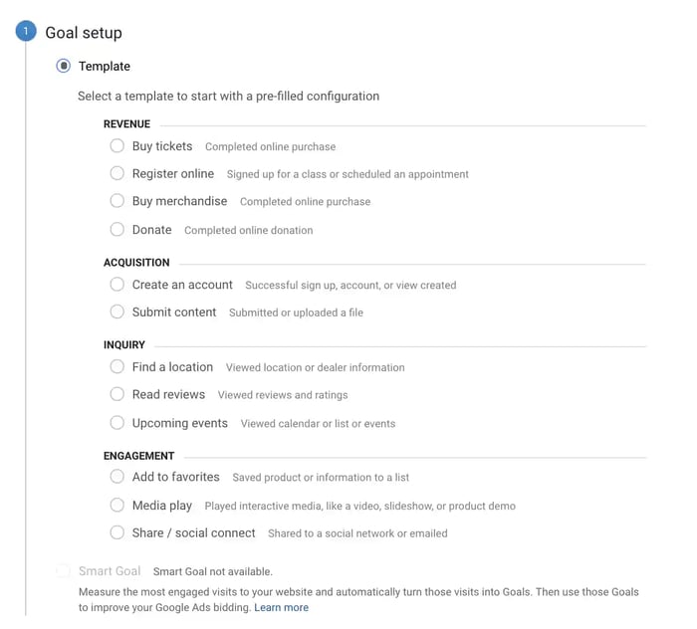Pick the Buy merchandise radio option
The image size is (697, 629).
click(x=117, y=201)
